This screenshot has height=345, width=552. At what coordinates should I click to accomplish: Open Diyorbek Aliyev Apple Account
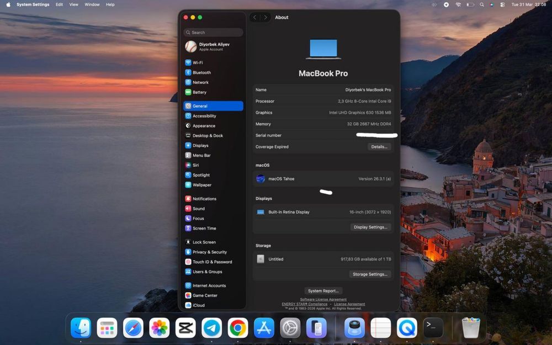pyautogui.click(x=213, y=46)
